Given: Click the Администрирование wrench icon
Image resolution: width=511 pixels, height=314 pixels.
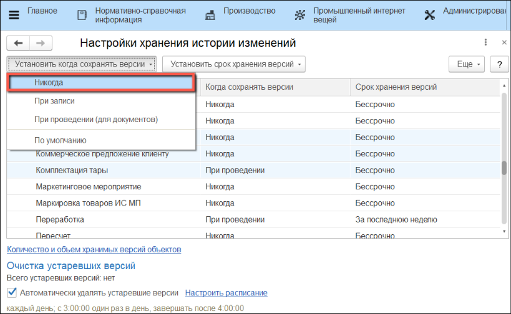Looking at the screenshot, I should (429, 15).
